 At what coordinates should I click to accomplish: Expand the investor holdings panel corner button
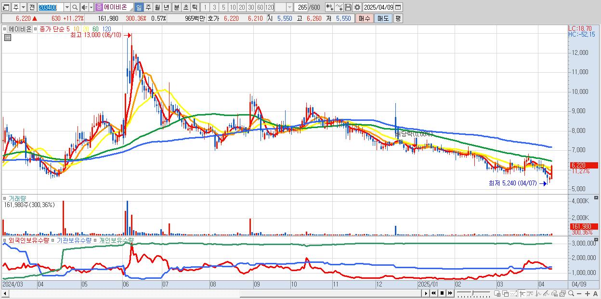(x=596, y=239)
